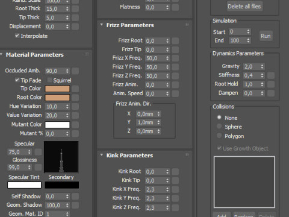Open the white Specular Tint swatch

[x=24, y=185]
